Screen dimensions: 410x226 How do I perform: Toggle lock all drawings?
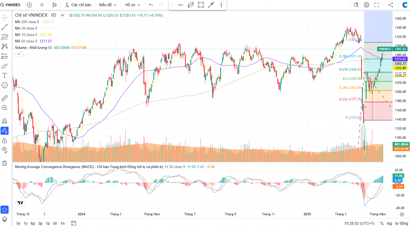pyautogui.click(x=4, y=140)
